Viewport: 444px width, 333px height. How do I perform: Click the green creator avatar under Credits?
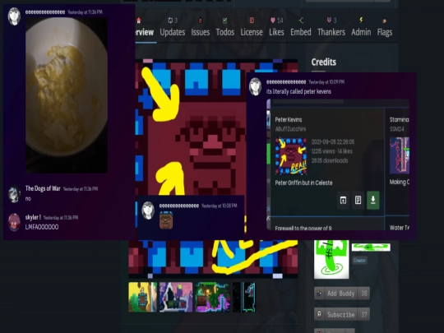click(x=331, y=259)
